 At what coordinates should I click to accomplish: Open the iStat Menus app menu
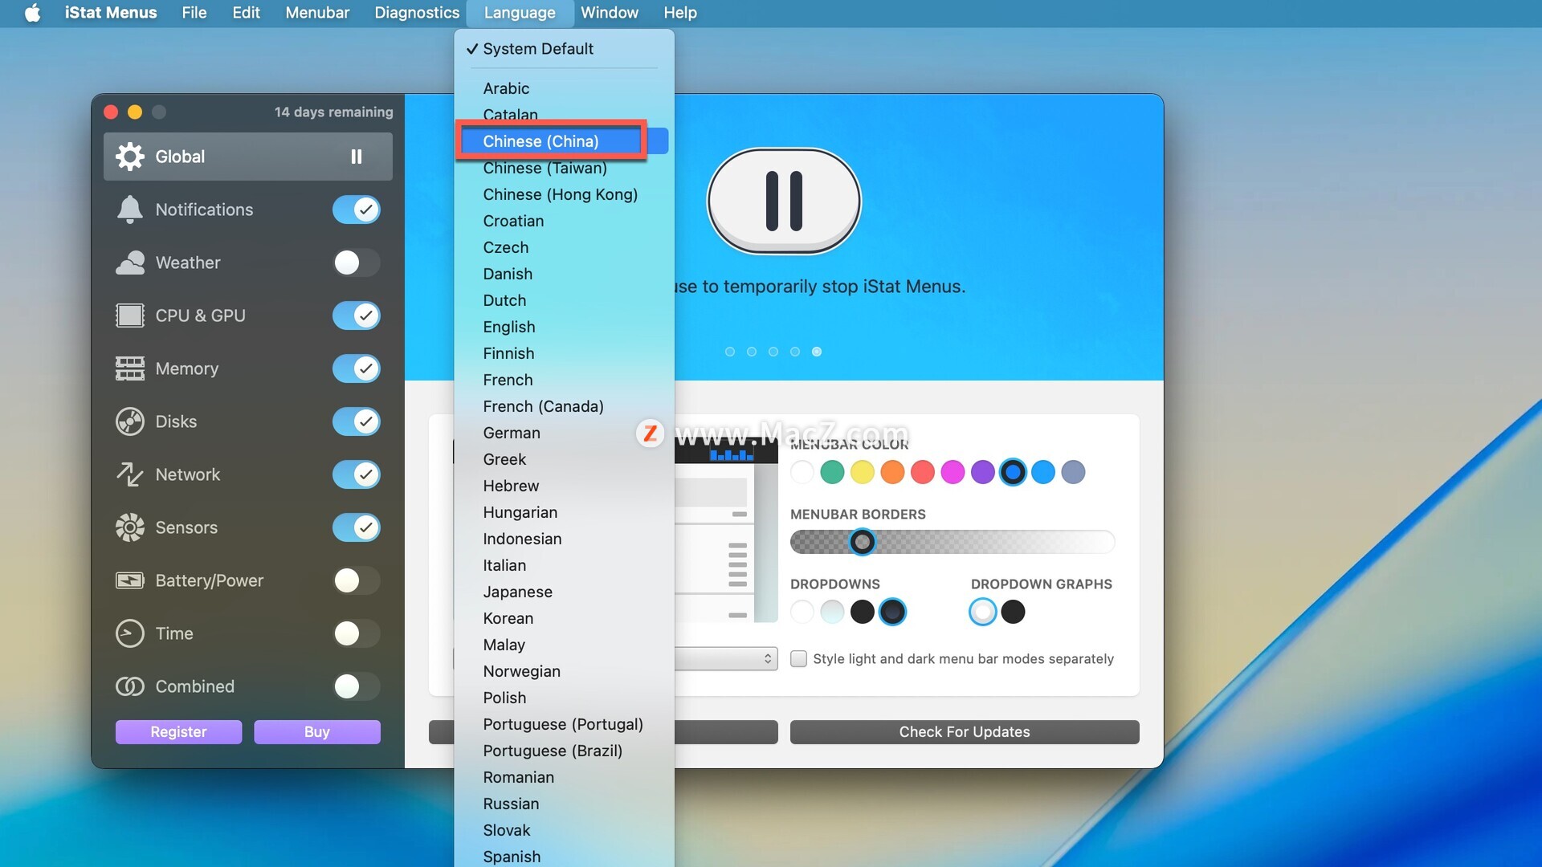pos(111,13)
